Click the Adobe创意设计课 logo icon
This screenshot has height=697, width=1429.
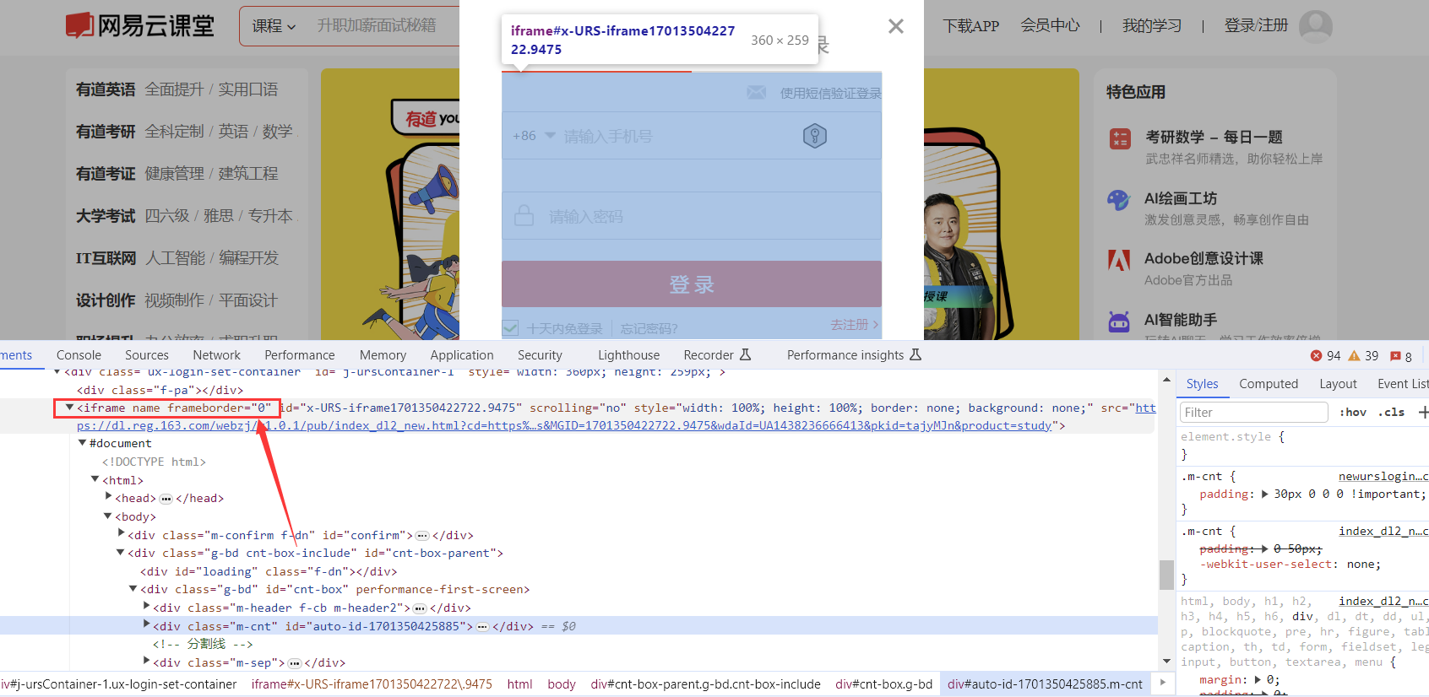point(1119,261)
